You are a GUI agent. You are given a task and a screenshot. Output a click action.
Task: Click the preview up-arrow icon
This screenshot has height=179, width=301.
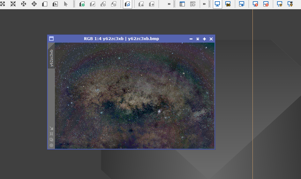(x=152, y=4)
